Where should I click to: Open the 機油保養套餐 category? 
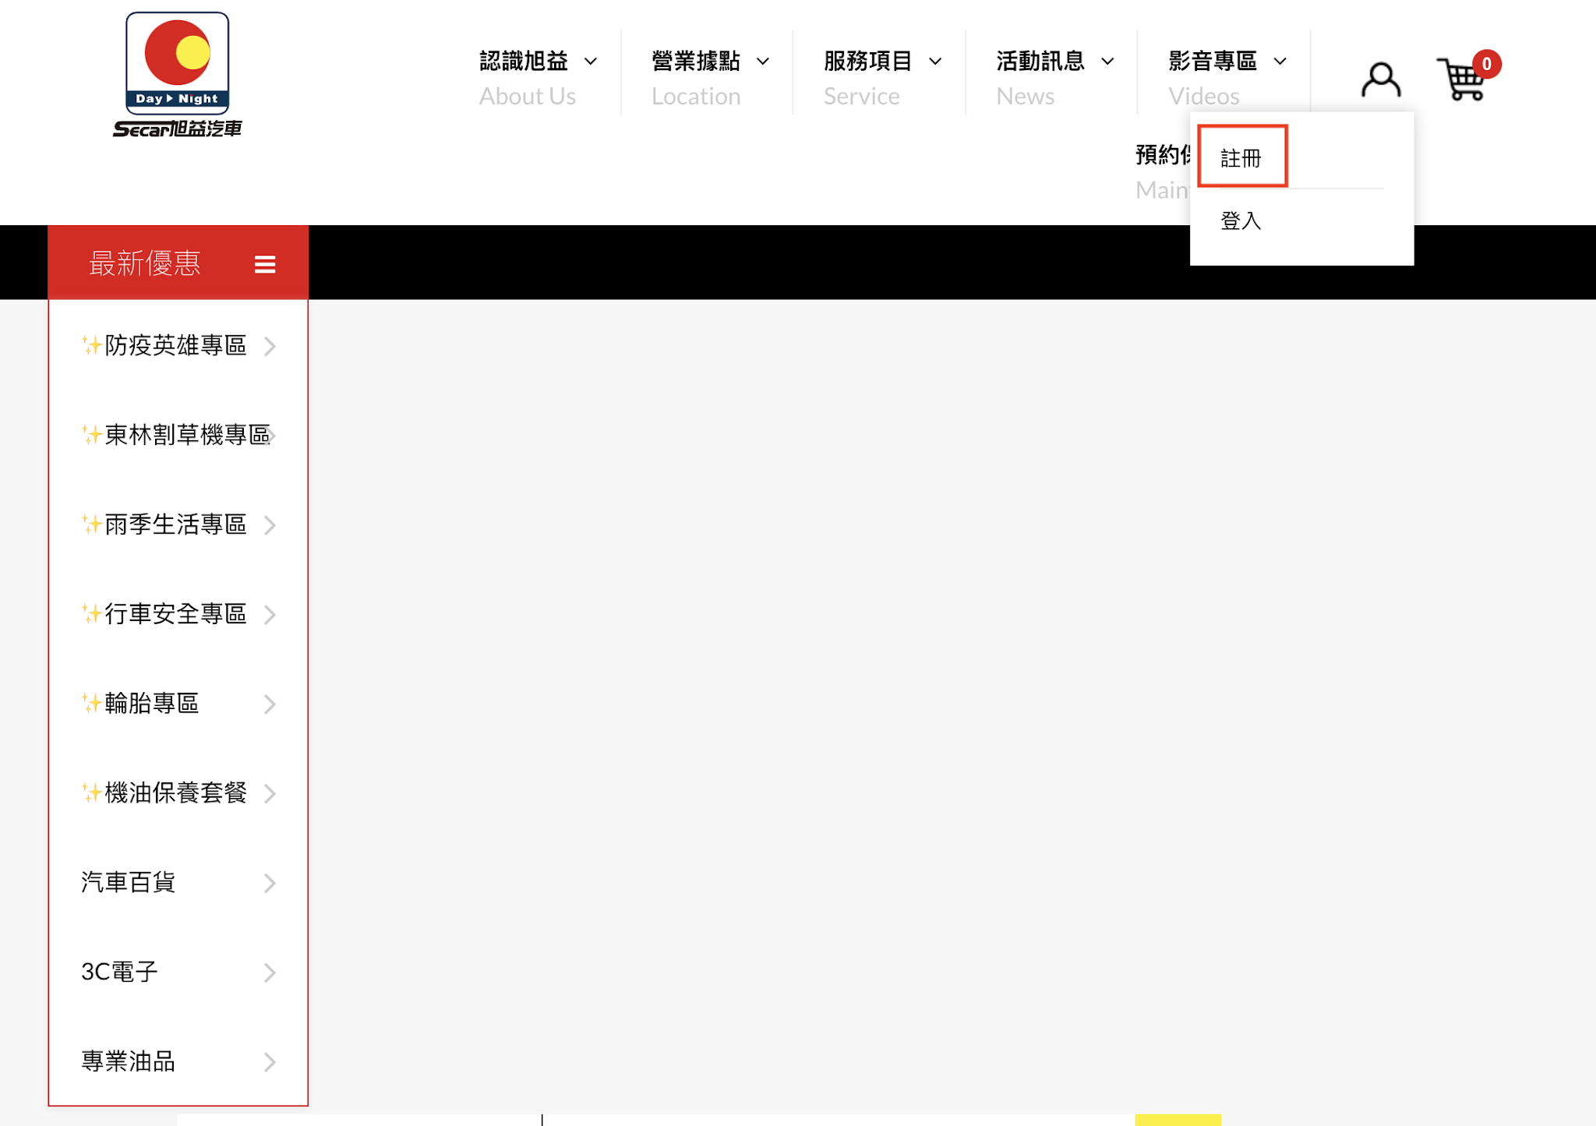tap(175, 793)
